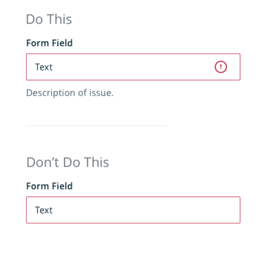Screen dimensions: 269x265
Task: Focus the first Form Field input with error icon
Action: pyautogui.click(x=133, y=67)
